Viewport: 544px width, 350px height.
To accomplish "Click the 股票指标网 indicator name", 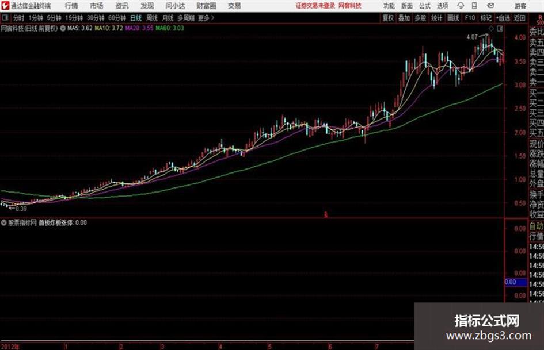I will tap(22, 222).
